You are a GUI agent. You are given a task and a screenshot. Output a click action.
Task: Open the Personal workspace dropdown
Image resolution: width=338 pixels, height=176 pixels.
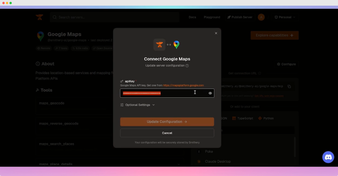pos(285,17)
